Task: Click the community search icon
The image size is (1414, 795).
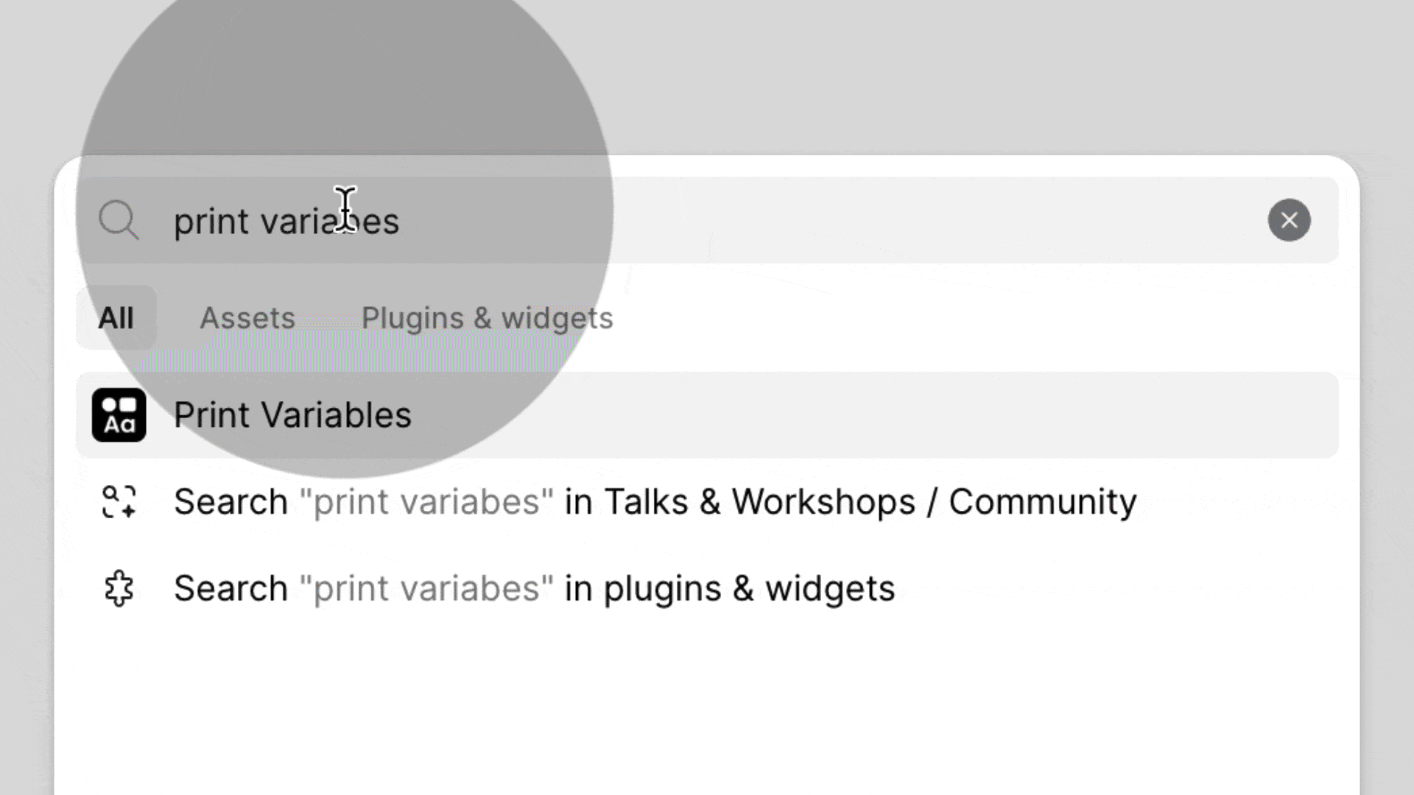Action: tap(119, 502)
